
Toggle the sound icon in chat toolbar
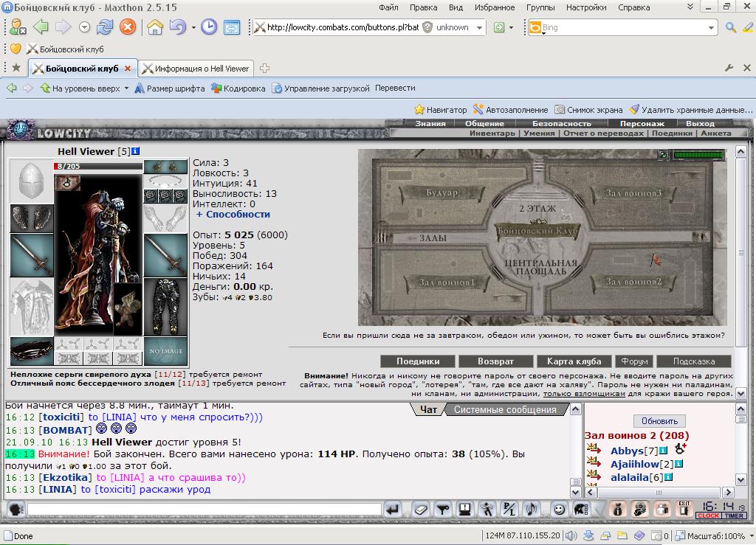532,509
